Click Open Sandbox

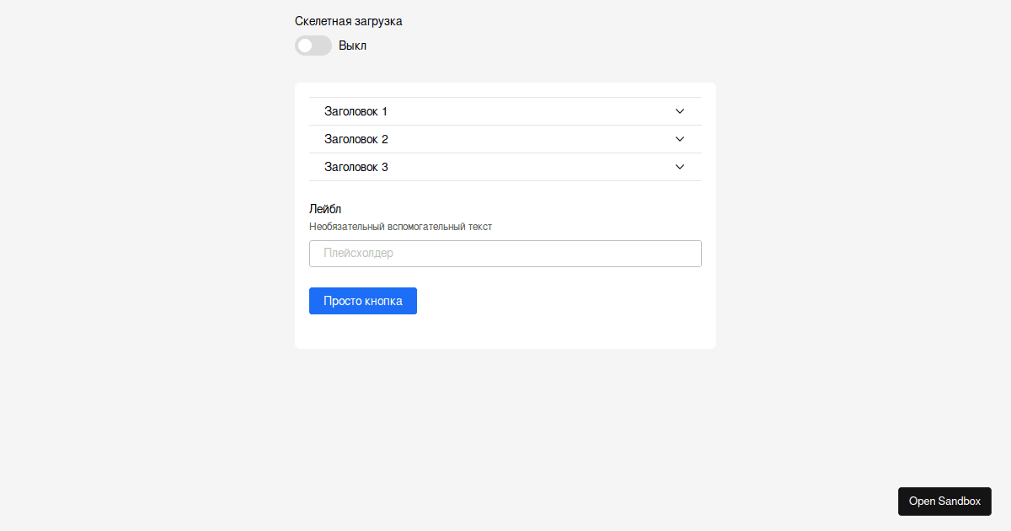944,501
